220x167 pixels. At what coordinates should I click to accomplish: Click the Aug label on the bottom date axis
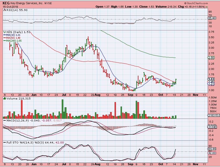click(97, 164)
